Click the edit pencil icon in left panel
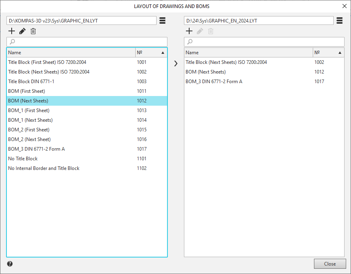Screen dimensions: 351x274 [x=23, y=31]
